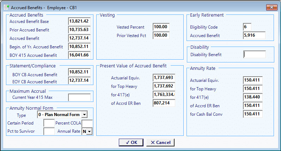The image size is (281, 151).
Task: Select the Prior Accrued Benefit field
Action: click(79, 30)
